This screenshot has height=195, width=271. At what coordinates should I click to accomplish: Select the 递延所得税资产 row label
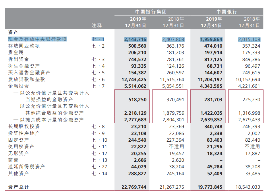[x=27, y=167]
